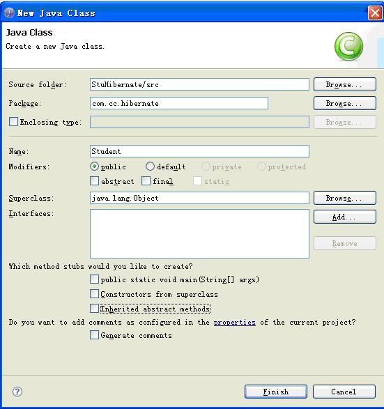This screenshot has width=384, height=409.
Task: Click the Name field containing Student
Action: tap(199, 151)
